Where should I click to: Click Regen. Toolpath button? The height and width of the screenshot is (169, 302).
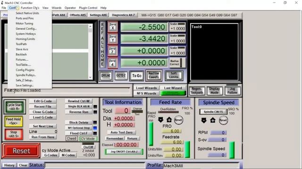pyautogui.click(x=197, y=91)
